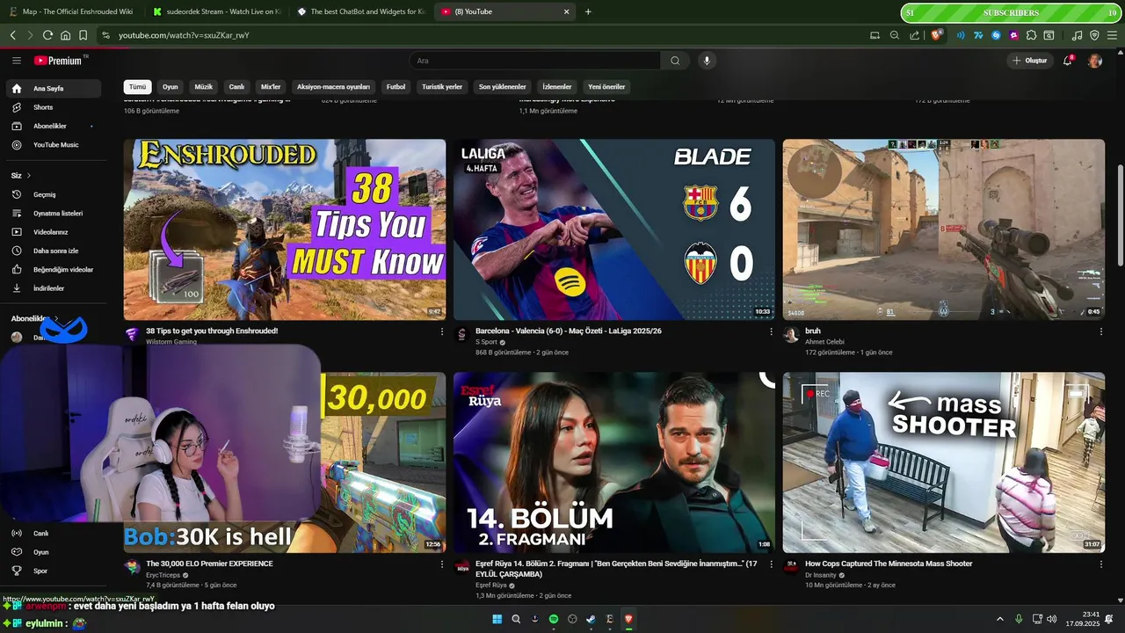1125x633 pixels.
Task: Expand the Siz section chevron
Action: [x=29, y=176]
